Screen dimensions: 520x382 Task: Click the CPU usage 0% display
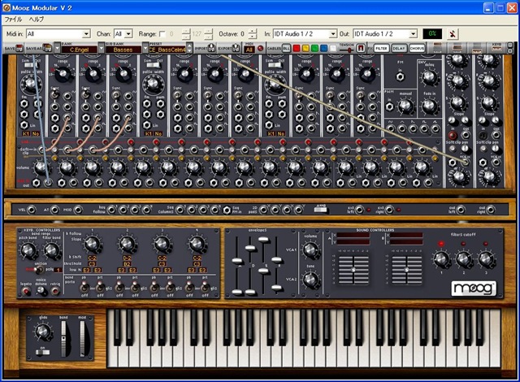432,34
